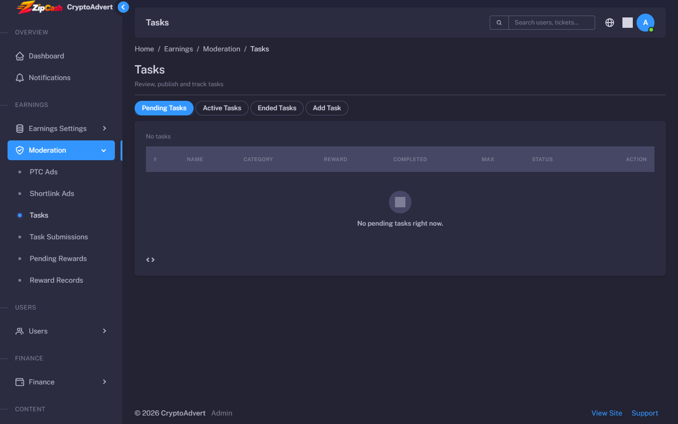Click the NAME column header
The width and height of the screenshot is (678, 424).
pos(195,159)
